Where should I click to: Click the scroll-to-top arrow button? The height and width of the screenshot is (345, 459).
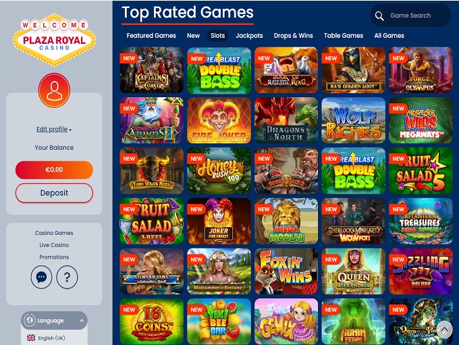point(444,329)
